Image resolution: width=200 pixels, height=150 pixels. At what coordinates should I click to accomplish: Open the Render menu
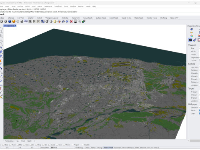pyautogui.click(x=81, y=6)
